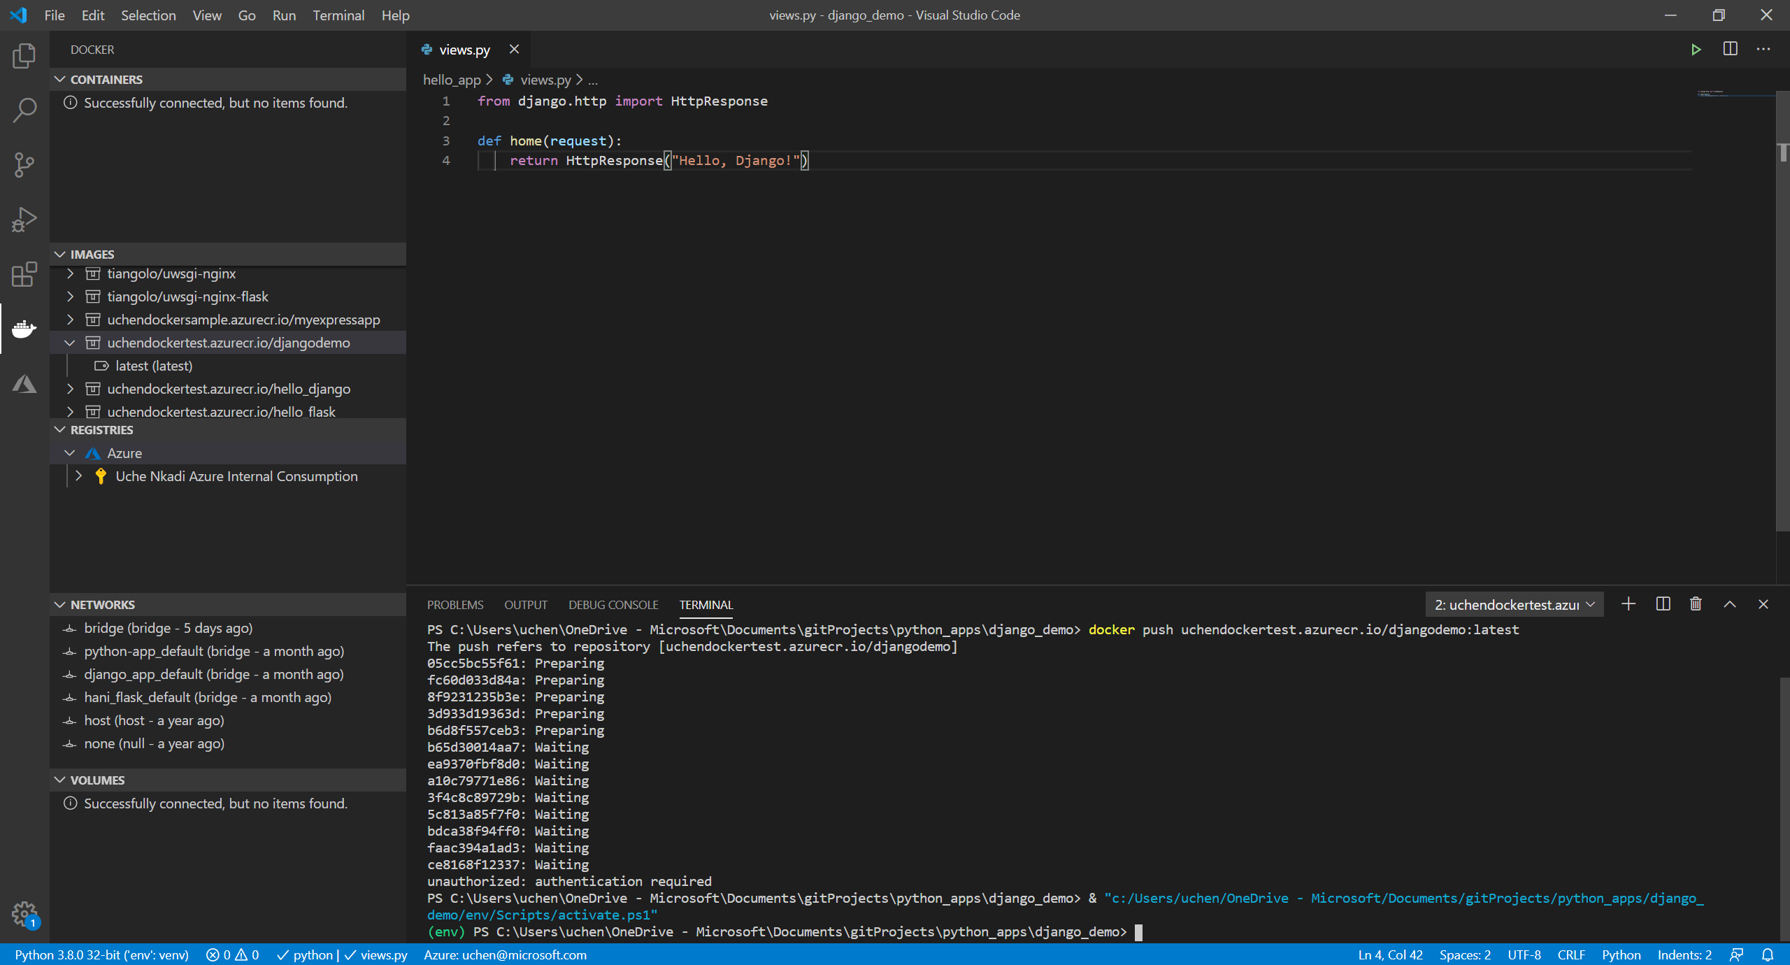Collapse the IMAGES section
The image size is (1790, 965).
click(59, 254)
